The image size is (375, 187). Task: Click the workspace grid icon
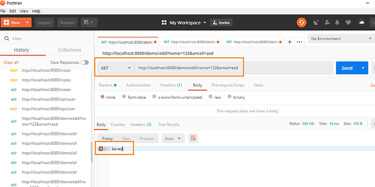pyautogui.click(x=164, y=23)
